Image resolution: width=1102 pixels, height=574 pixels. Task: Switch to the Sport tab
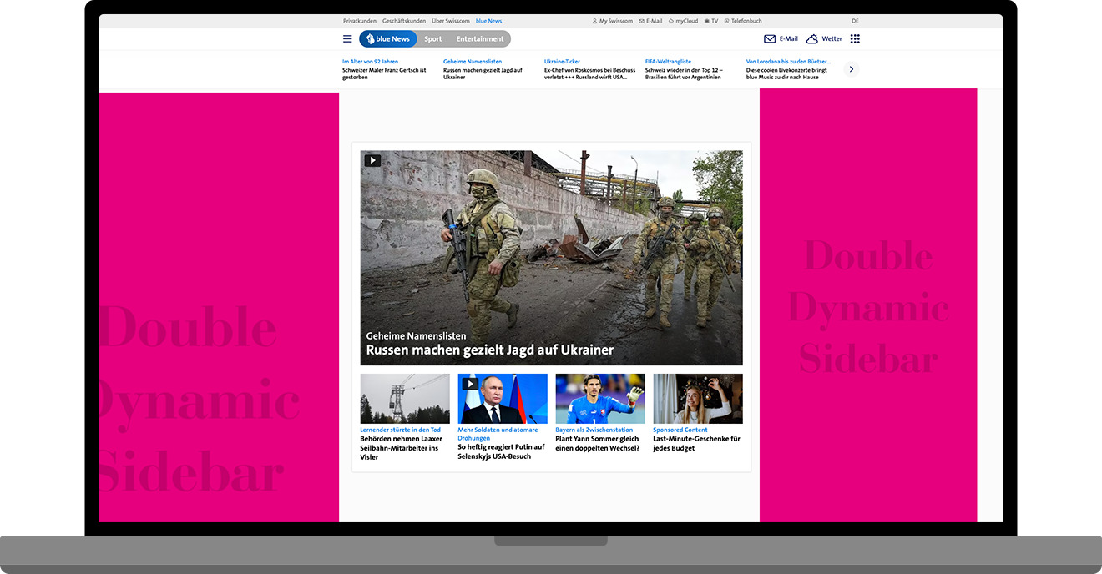[x=432, y=38]
